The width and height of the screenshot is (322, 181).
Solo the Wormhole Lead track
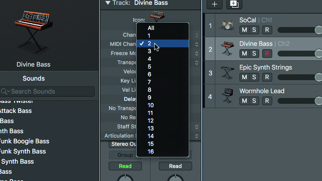[254, 101]
